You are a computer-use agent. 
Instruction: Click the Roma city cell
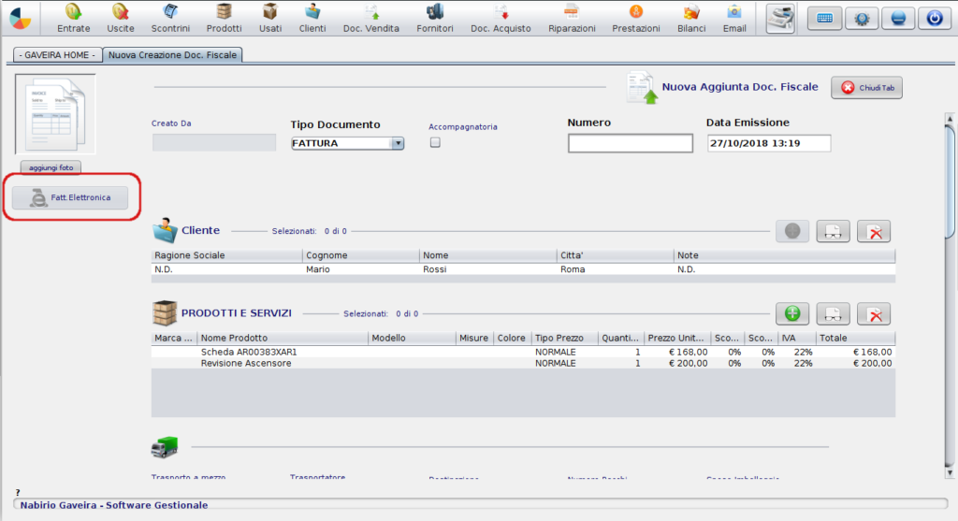(615, 269)
